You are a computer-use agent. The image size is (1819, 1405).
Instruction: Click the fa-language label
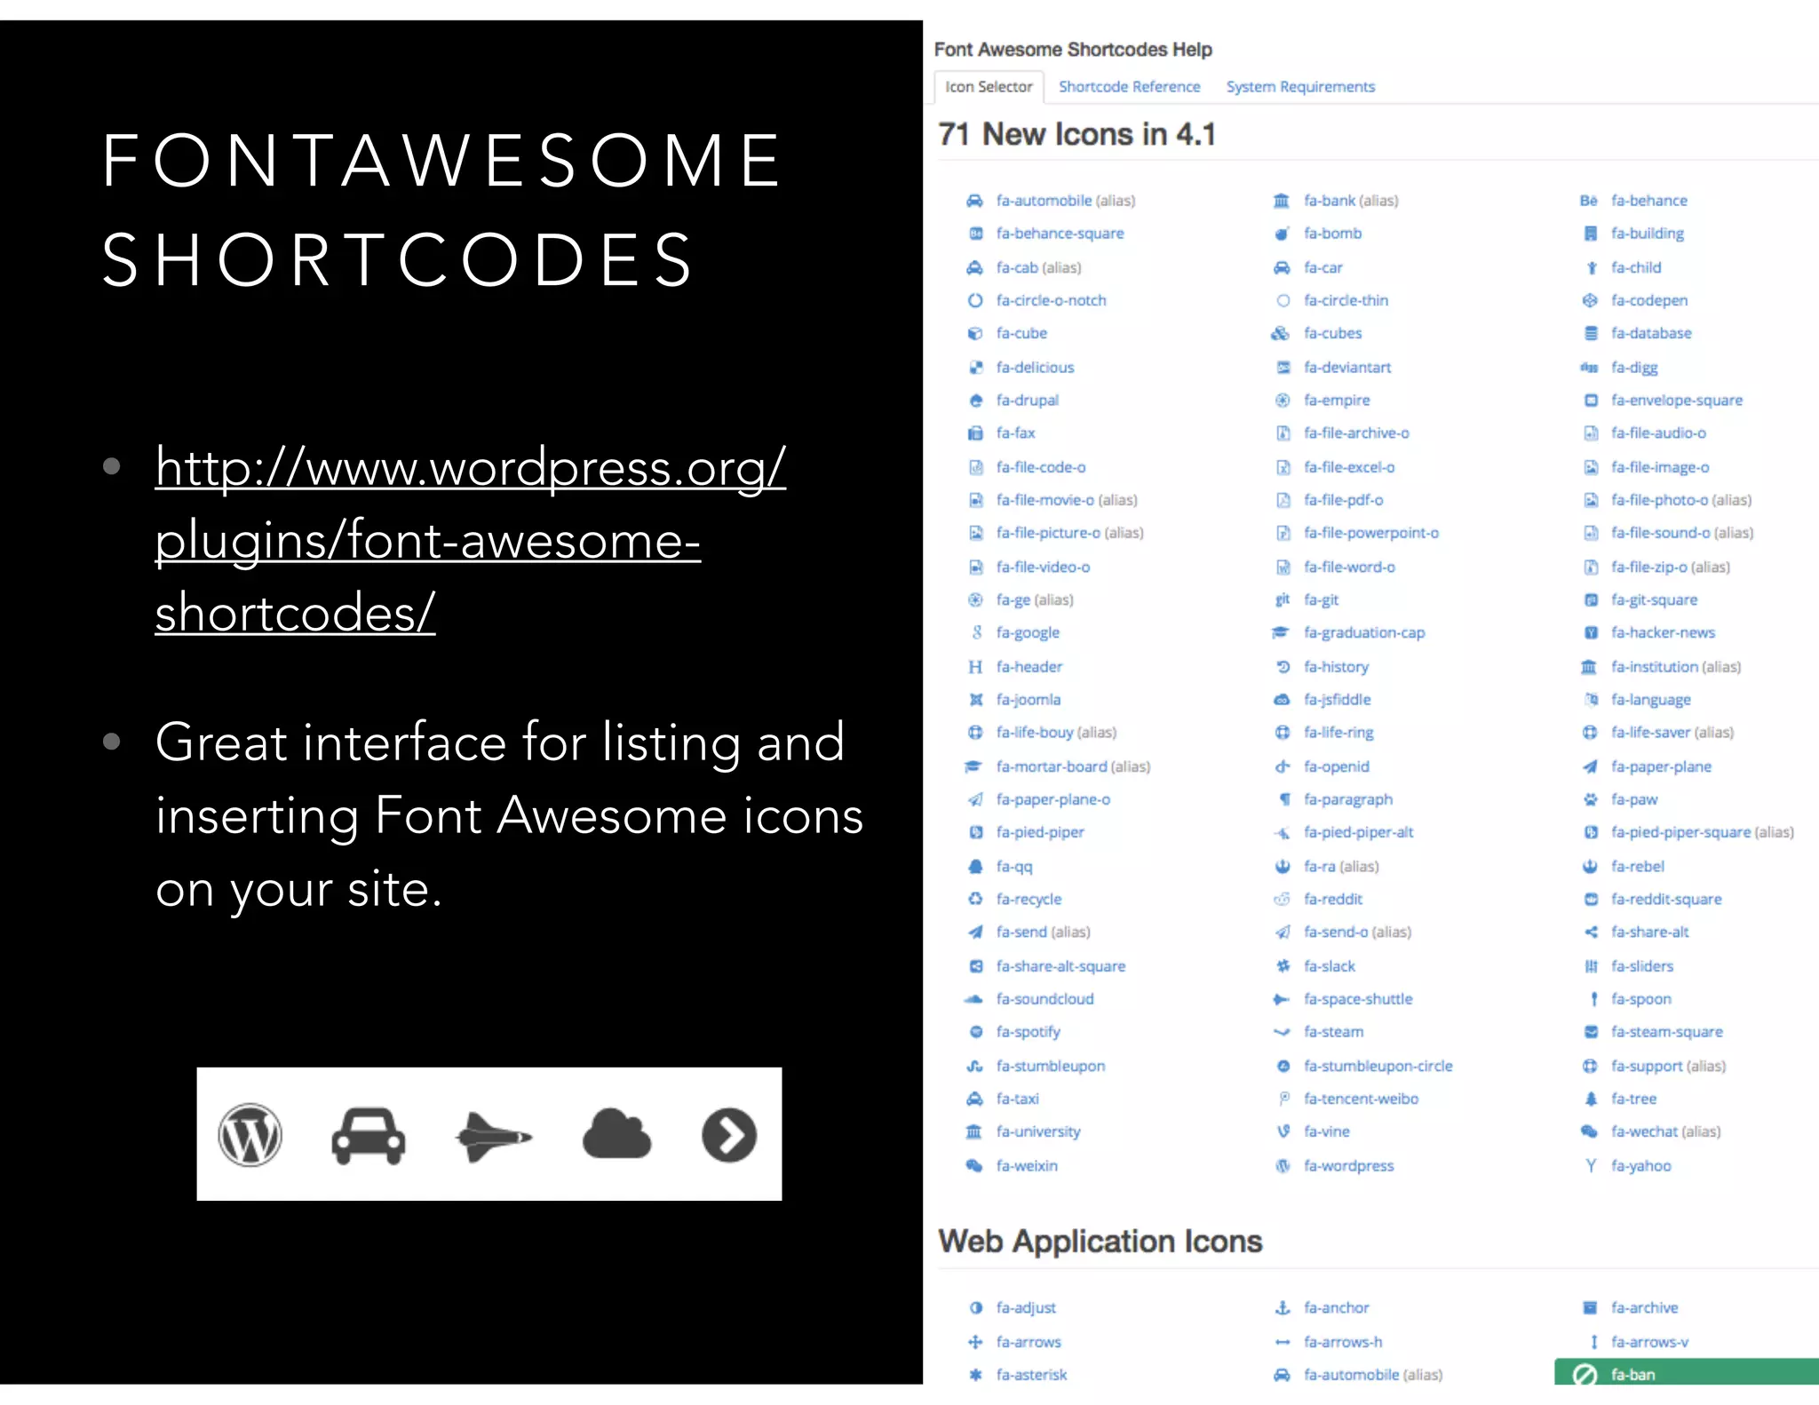1650,700
